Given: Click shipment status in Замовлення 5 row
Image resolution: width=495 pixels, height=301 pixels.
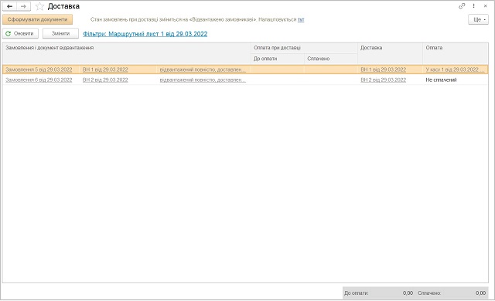Looking at the screenshot, I should click(203, 69).
